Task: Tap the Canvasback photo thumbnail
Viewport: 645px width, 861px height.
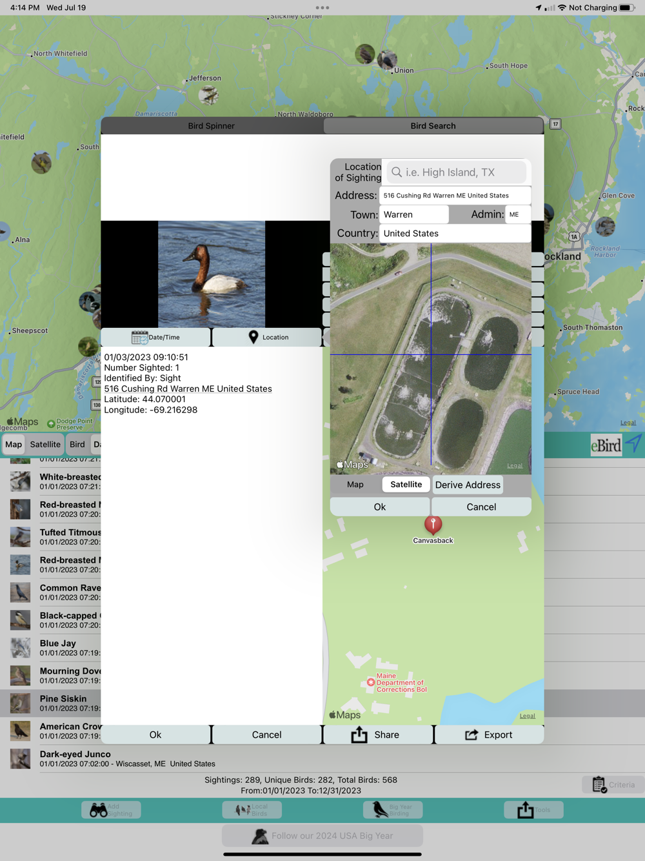Action: tap(212, 274)
